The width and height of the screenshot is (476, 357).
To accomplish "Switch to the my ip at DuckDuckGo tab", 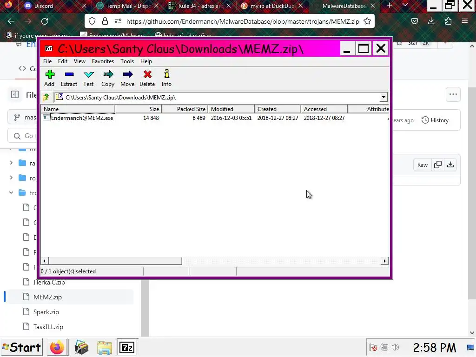I will point(271,6).
